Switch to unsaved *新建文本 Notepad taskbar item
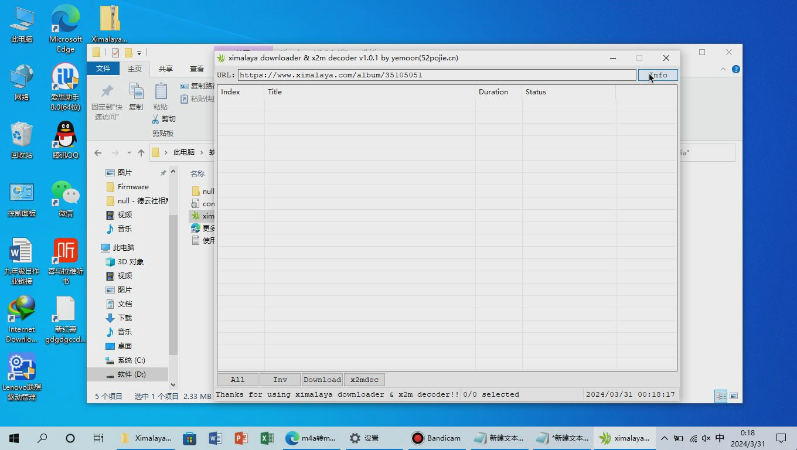 [561, 438]
